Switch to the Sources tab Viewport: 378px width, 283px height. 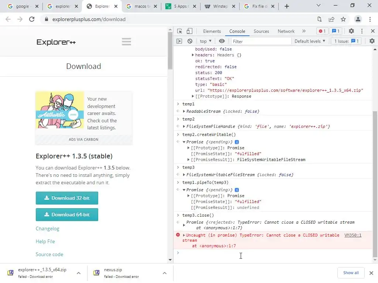coord(261,31)
